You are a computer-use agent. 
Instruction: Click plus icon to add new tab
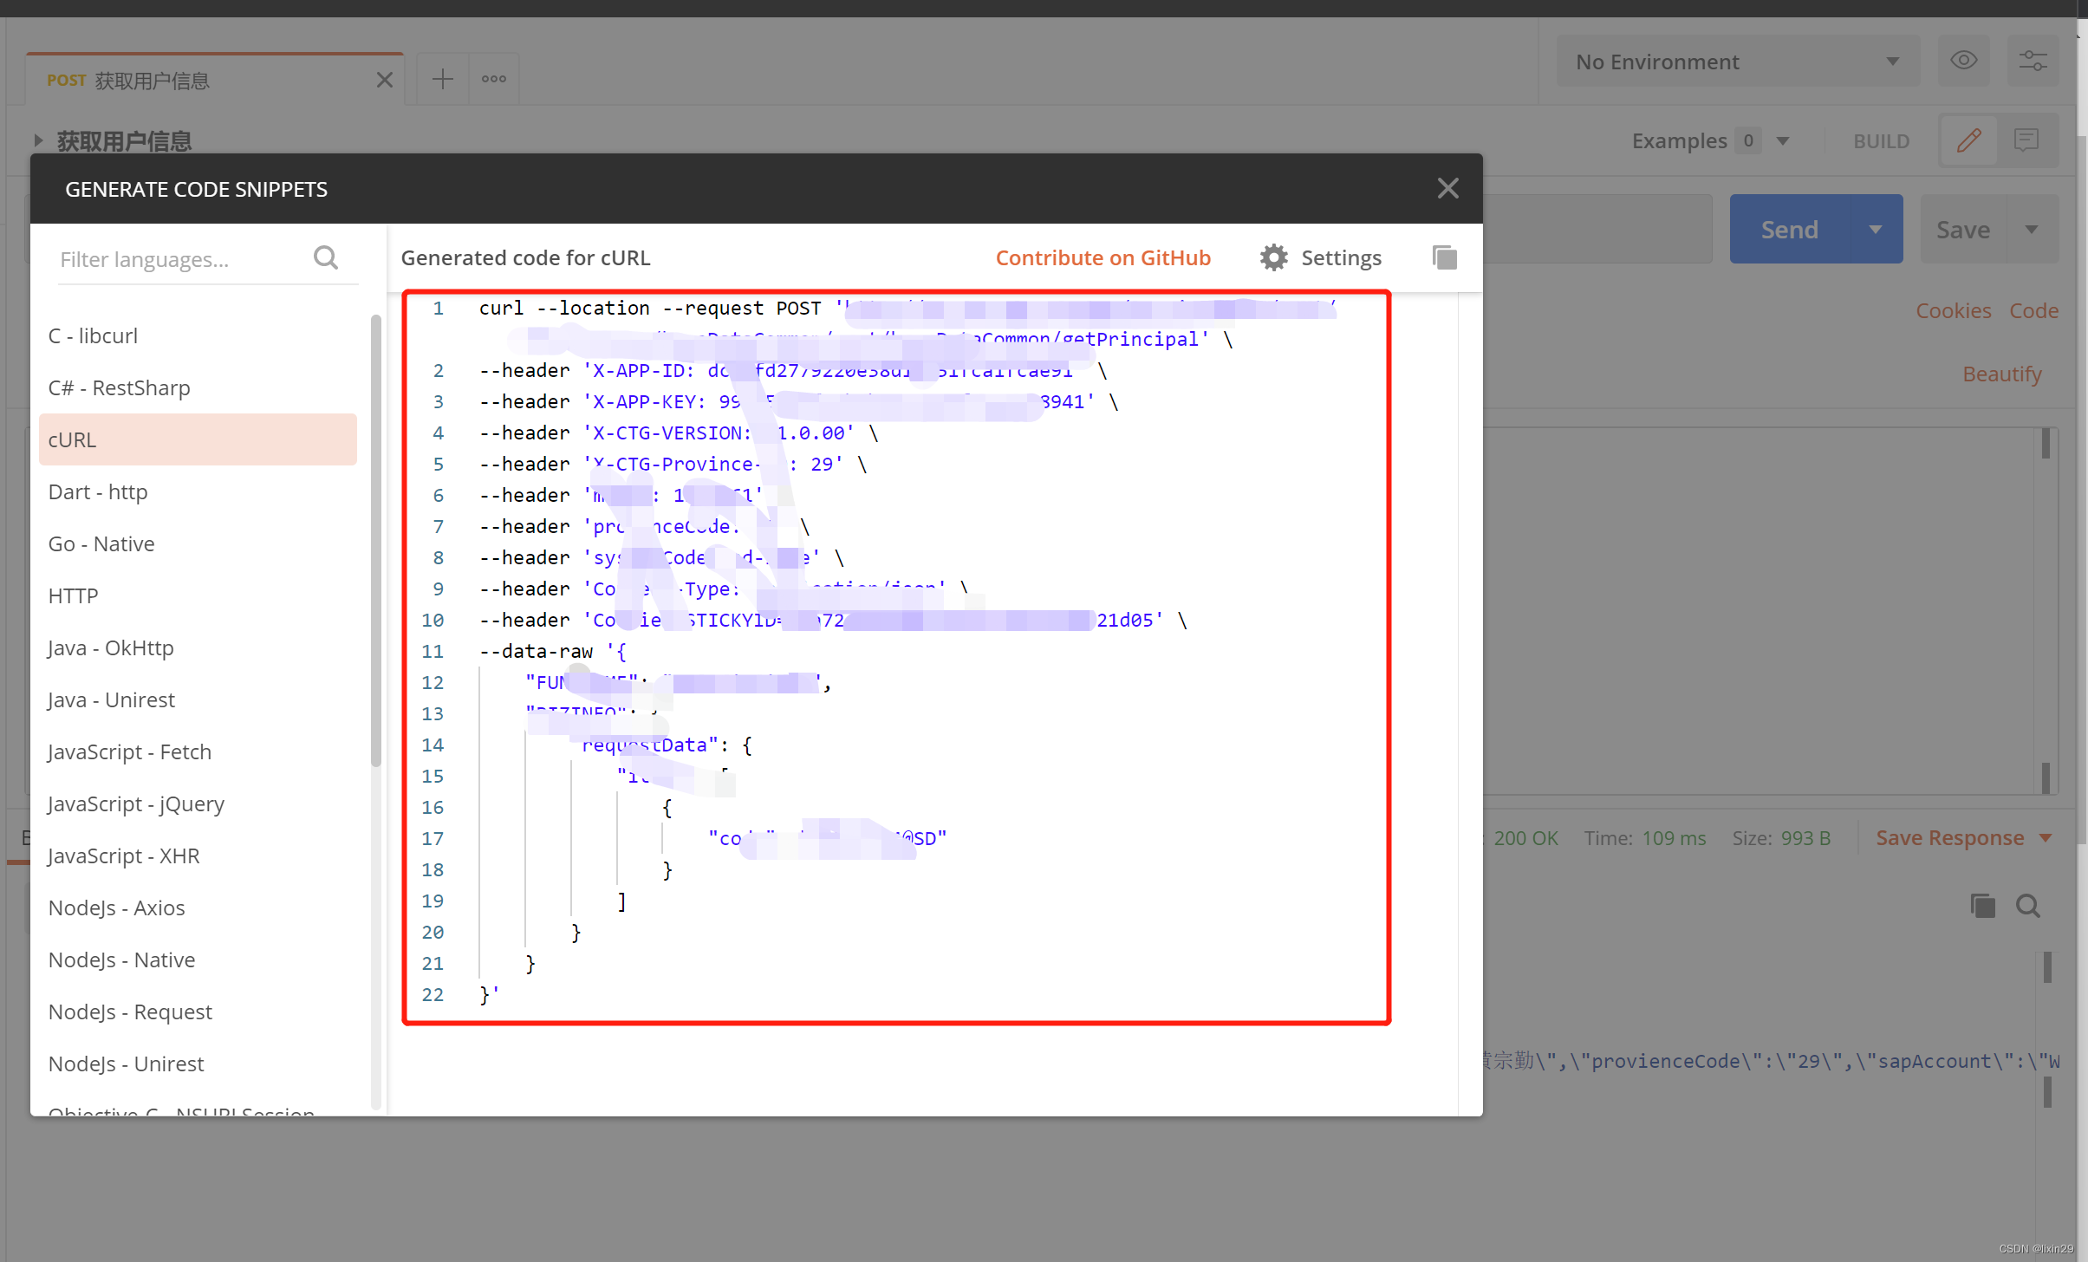click(x=442, y=79)
